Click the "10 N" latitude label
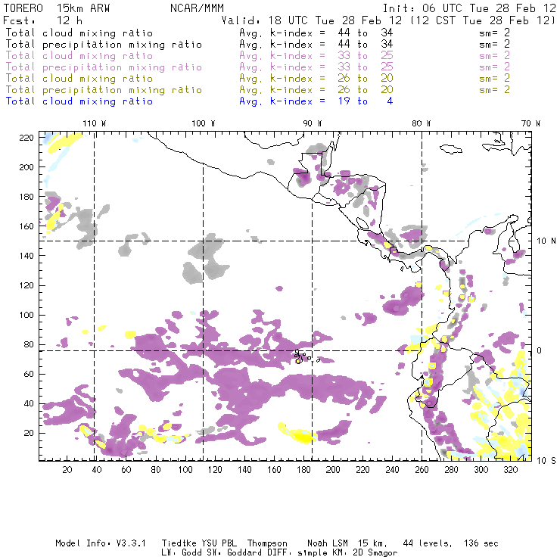The image size is (560, 560). (546, 241)
